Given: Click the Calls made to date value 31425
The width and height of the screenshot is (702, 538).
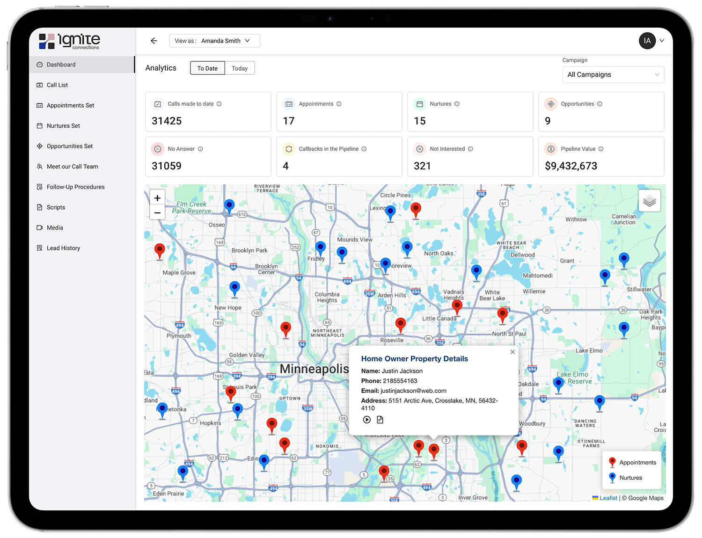Looking at the screenshot, I should coord(167,121).
